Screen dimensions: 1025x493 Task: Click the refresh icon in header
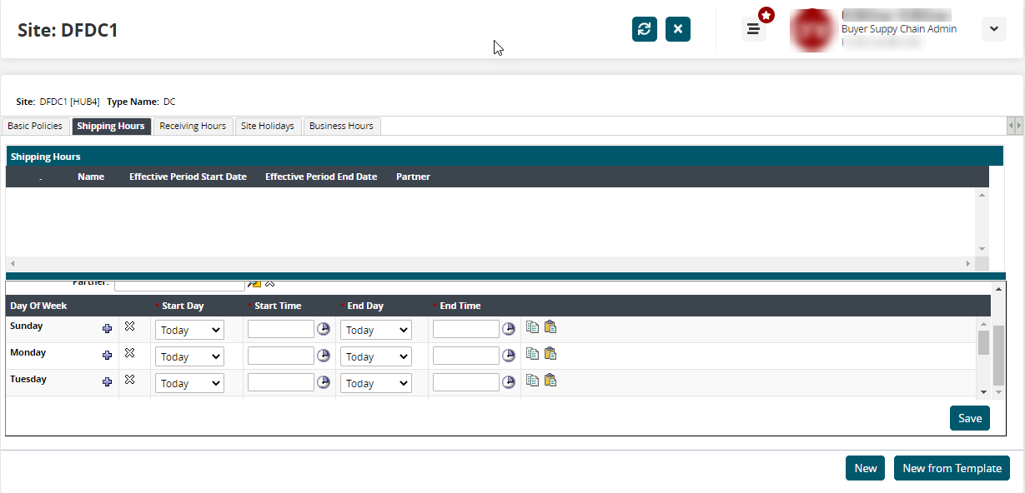644,29
